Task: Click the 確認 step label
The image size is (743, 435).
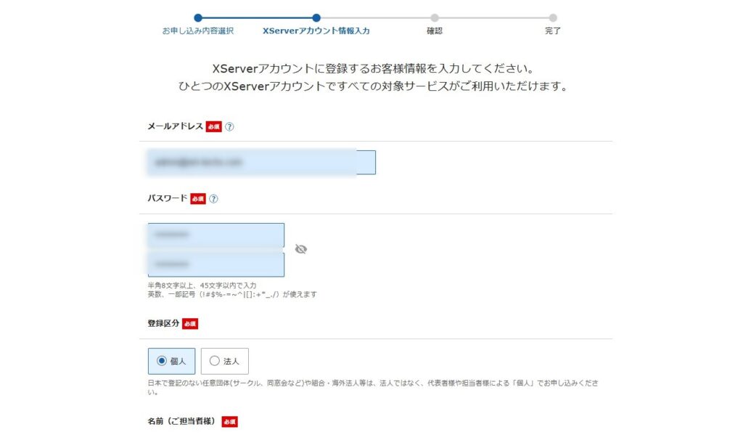Action: pyautogui.click(x=435, y=31)
